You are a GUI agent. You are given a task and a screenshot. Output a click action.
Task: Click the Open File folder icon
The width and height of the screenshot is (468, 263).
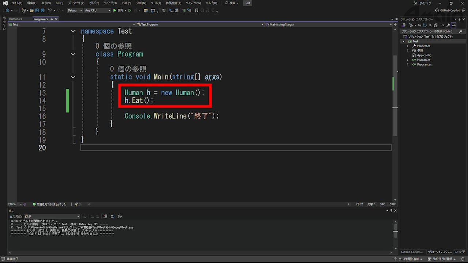[32, 10]
